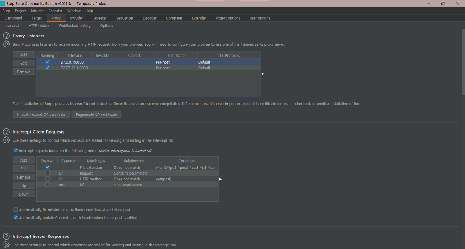
Task: Uncheck Intercept requests based on following rules
Action: pos(16,150)
